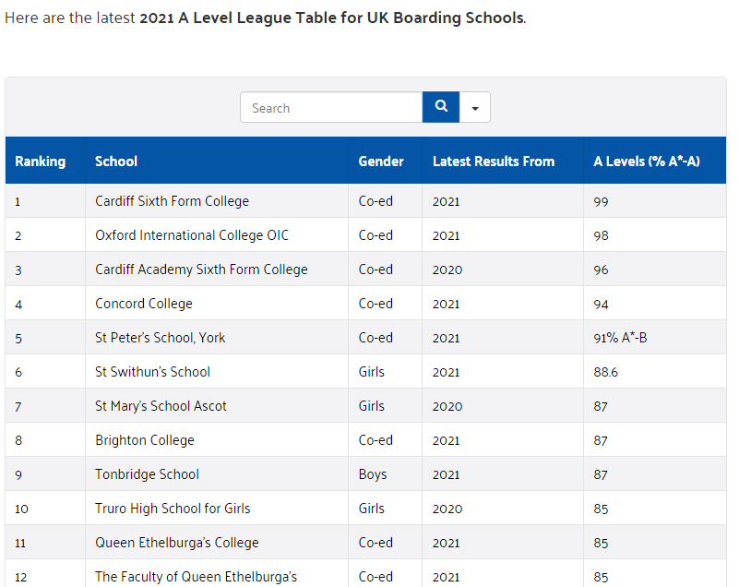Select St Mary's School Ascot
The image size is (739, 587).
[161, 406]
